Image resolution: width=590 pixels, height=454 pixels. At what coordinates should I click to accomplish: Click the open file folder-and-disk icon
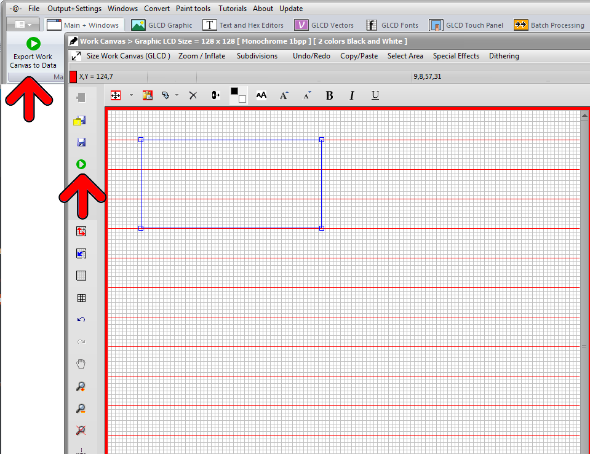pyautogui.click(x=80, y=121)
